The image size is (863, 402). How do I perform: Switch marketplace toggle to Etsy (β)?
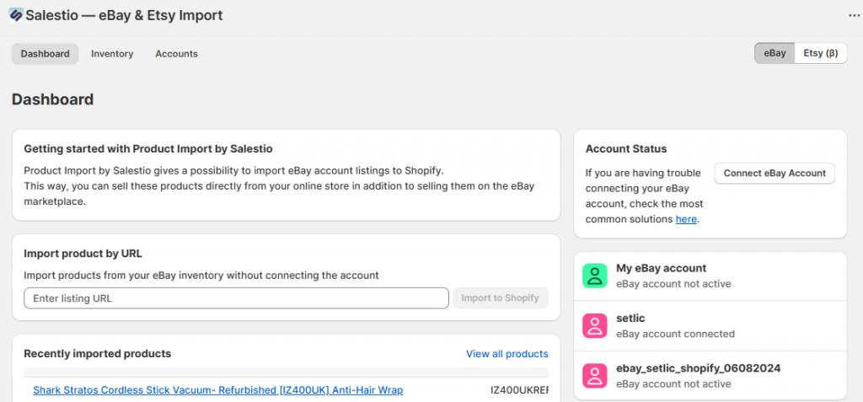coord(820,53)
